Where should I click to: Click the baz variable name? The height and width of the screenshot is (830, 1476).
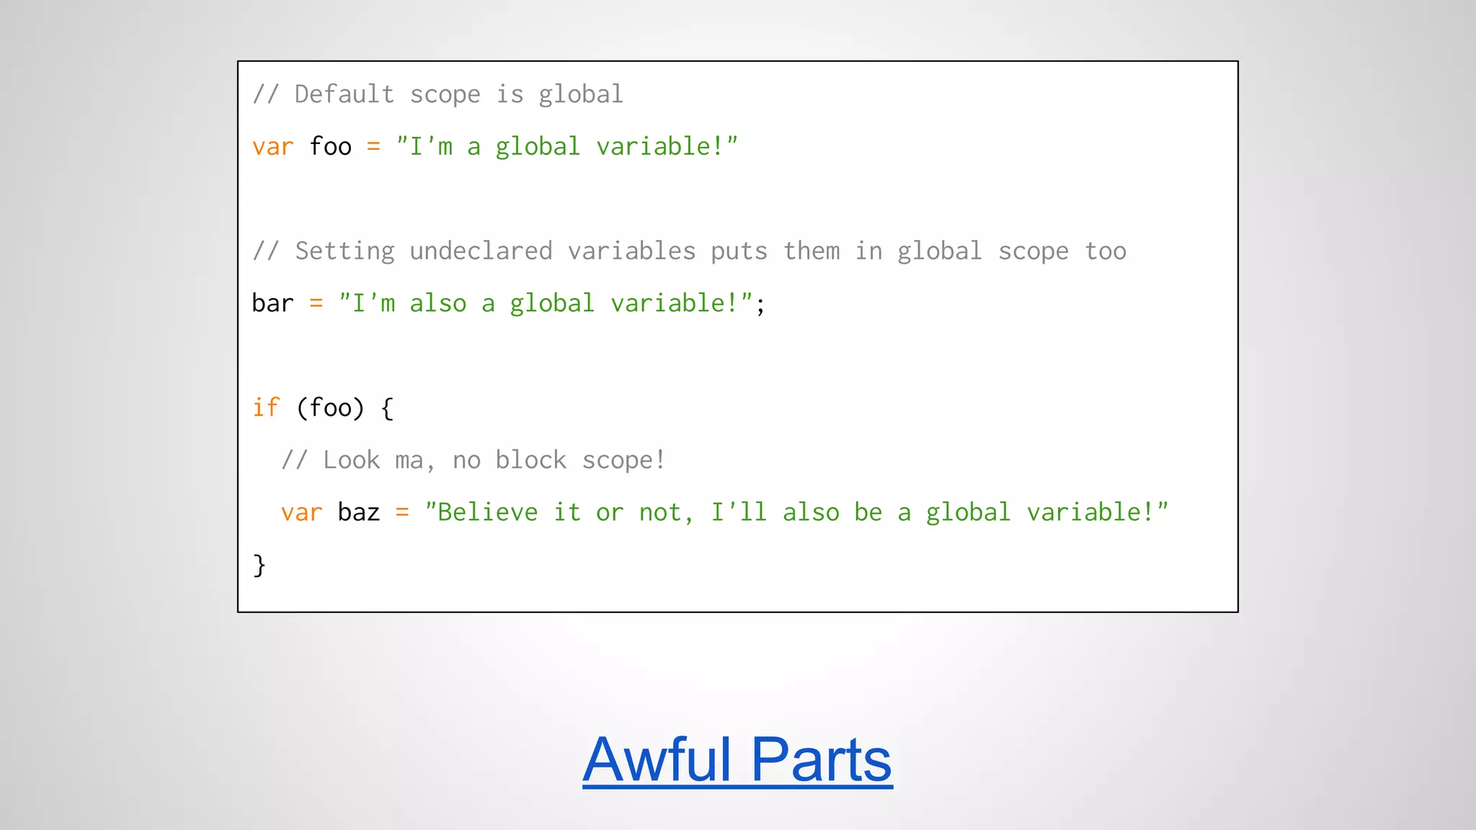click(x=358, y=512)
